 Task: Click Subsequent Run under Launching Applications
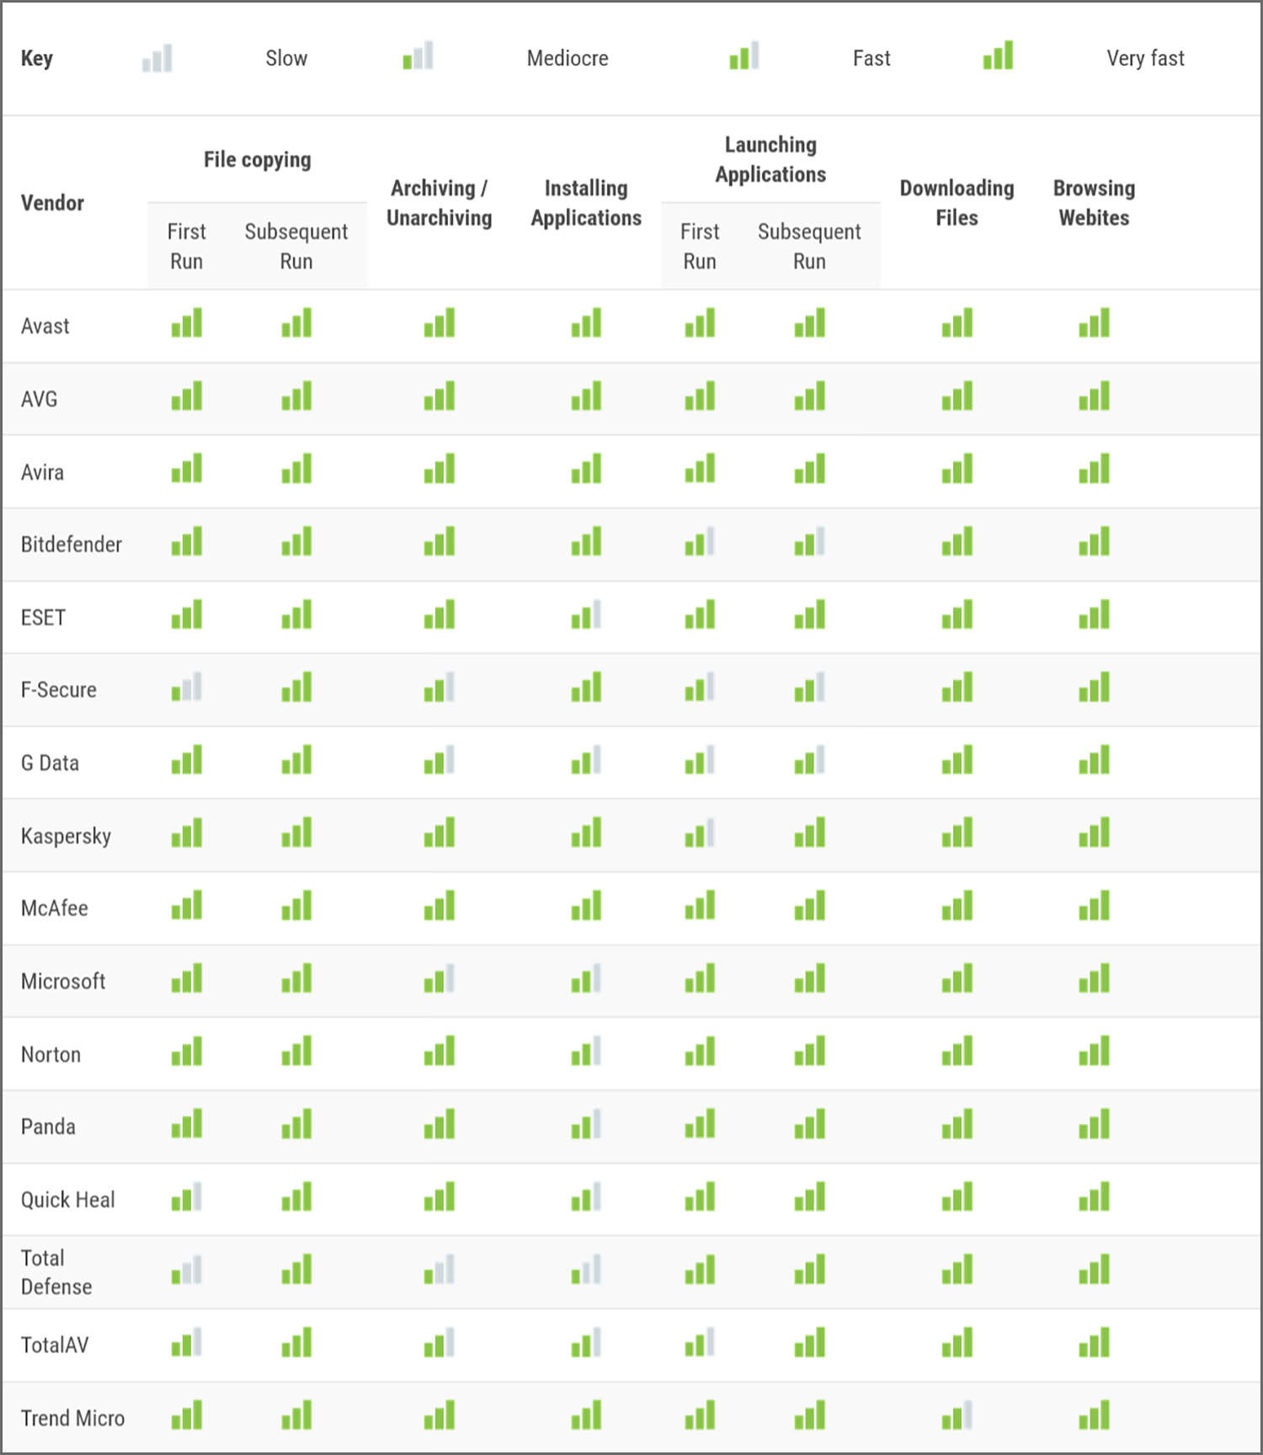(x=809, y=246)
